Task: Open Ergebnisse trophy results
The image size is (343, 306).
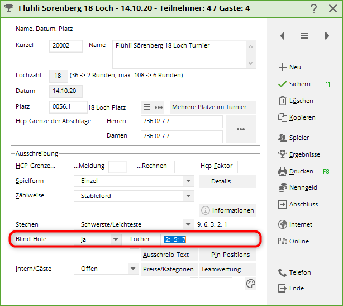Action: (282, 154)
